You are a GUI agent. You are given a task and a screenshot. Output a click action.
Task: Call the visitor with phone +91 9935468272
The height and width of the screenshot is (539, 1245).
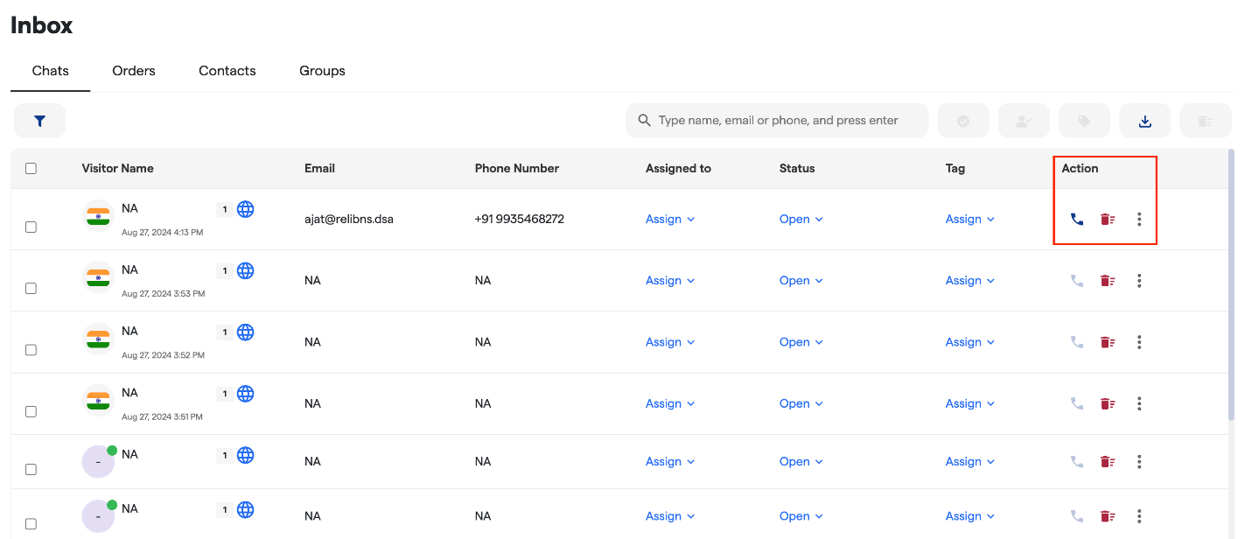click(x=1077, y=219)
